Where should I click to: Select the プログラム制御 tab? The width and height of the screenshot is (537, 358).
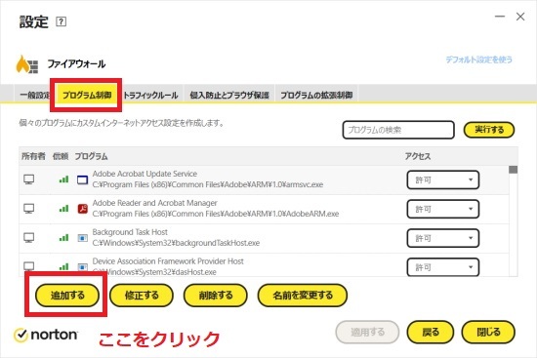87,95
